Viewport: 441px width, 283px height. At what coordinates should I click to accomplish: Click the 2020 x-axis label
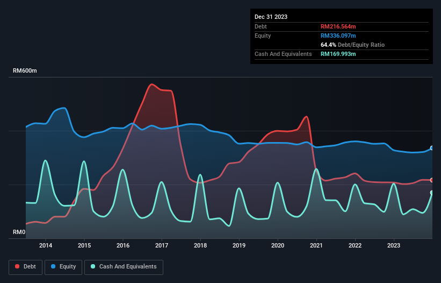278,245
